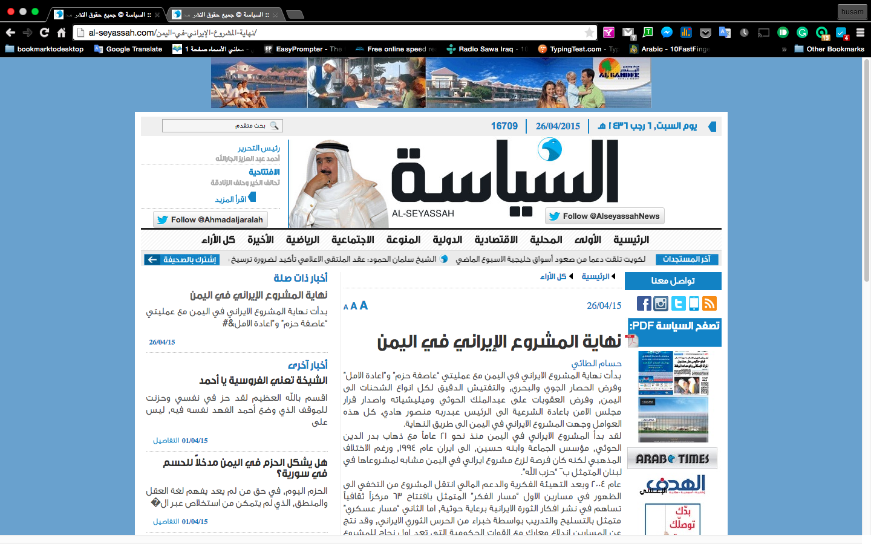
Task: Open the Instagram icon in sidebar
Action: [x=661, y=303]
